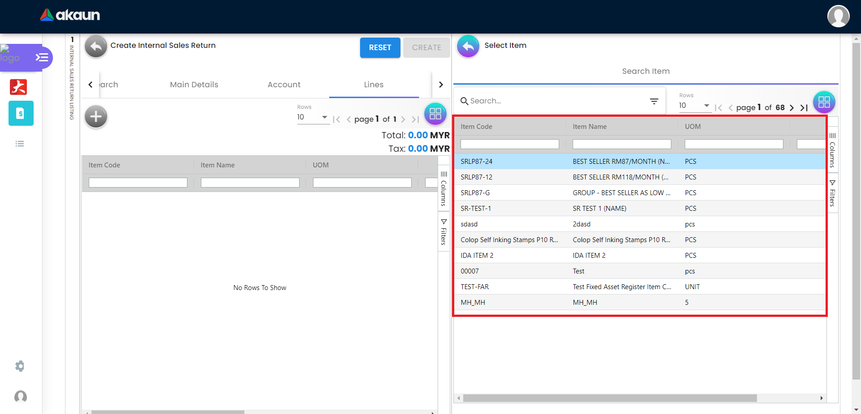The width and height of the screenshot is (861, 414).
Task: Go to next page of item list
Action: [x=791, y=108]
